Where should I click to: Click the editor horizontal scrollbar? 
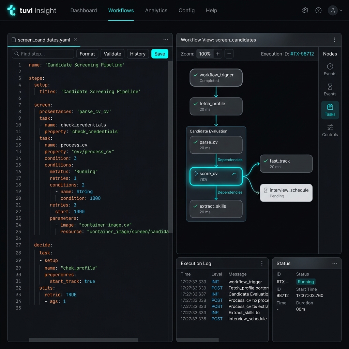pos(84,340)
